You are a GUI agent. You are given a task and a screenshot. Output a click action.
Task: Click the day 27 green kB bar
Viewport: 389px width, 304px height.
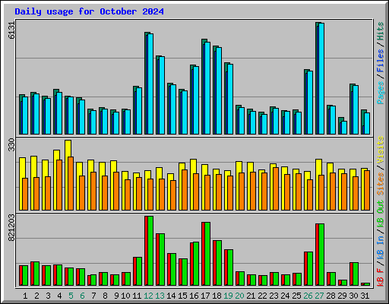321,255
